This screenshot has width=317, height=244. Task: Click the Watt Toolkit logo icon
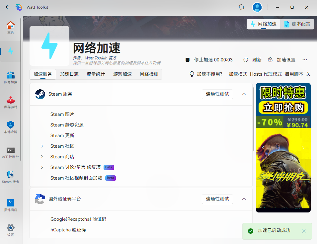pos(19,7)
